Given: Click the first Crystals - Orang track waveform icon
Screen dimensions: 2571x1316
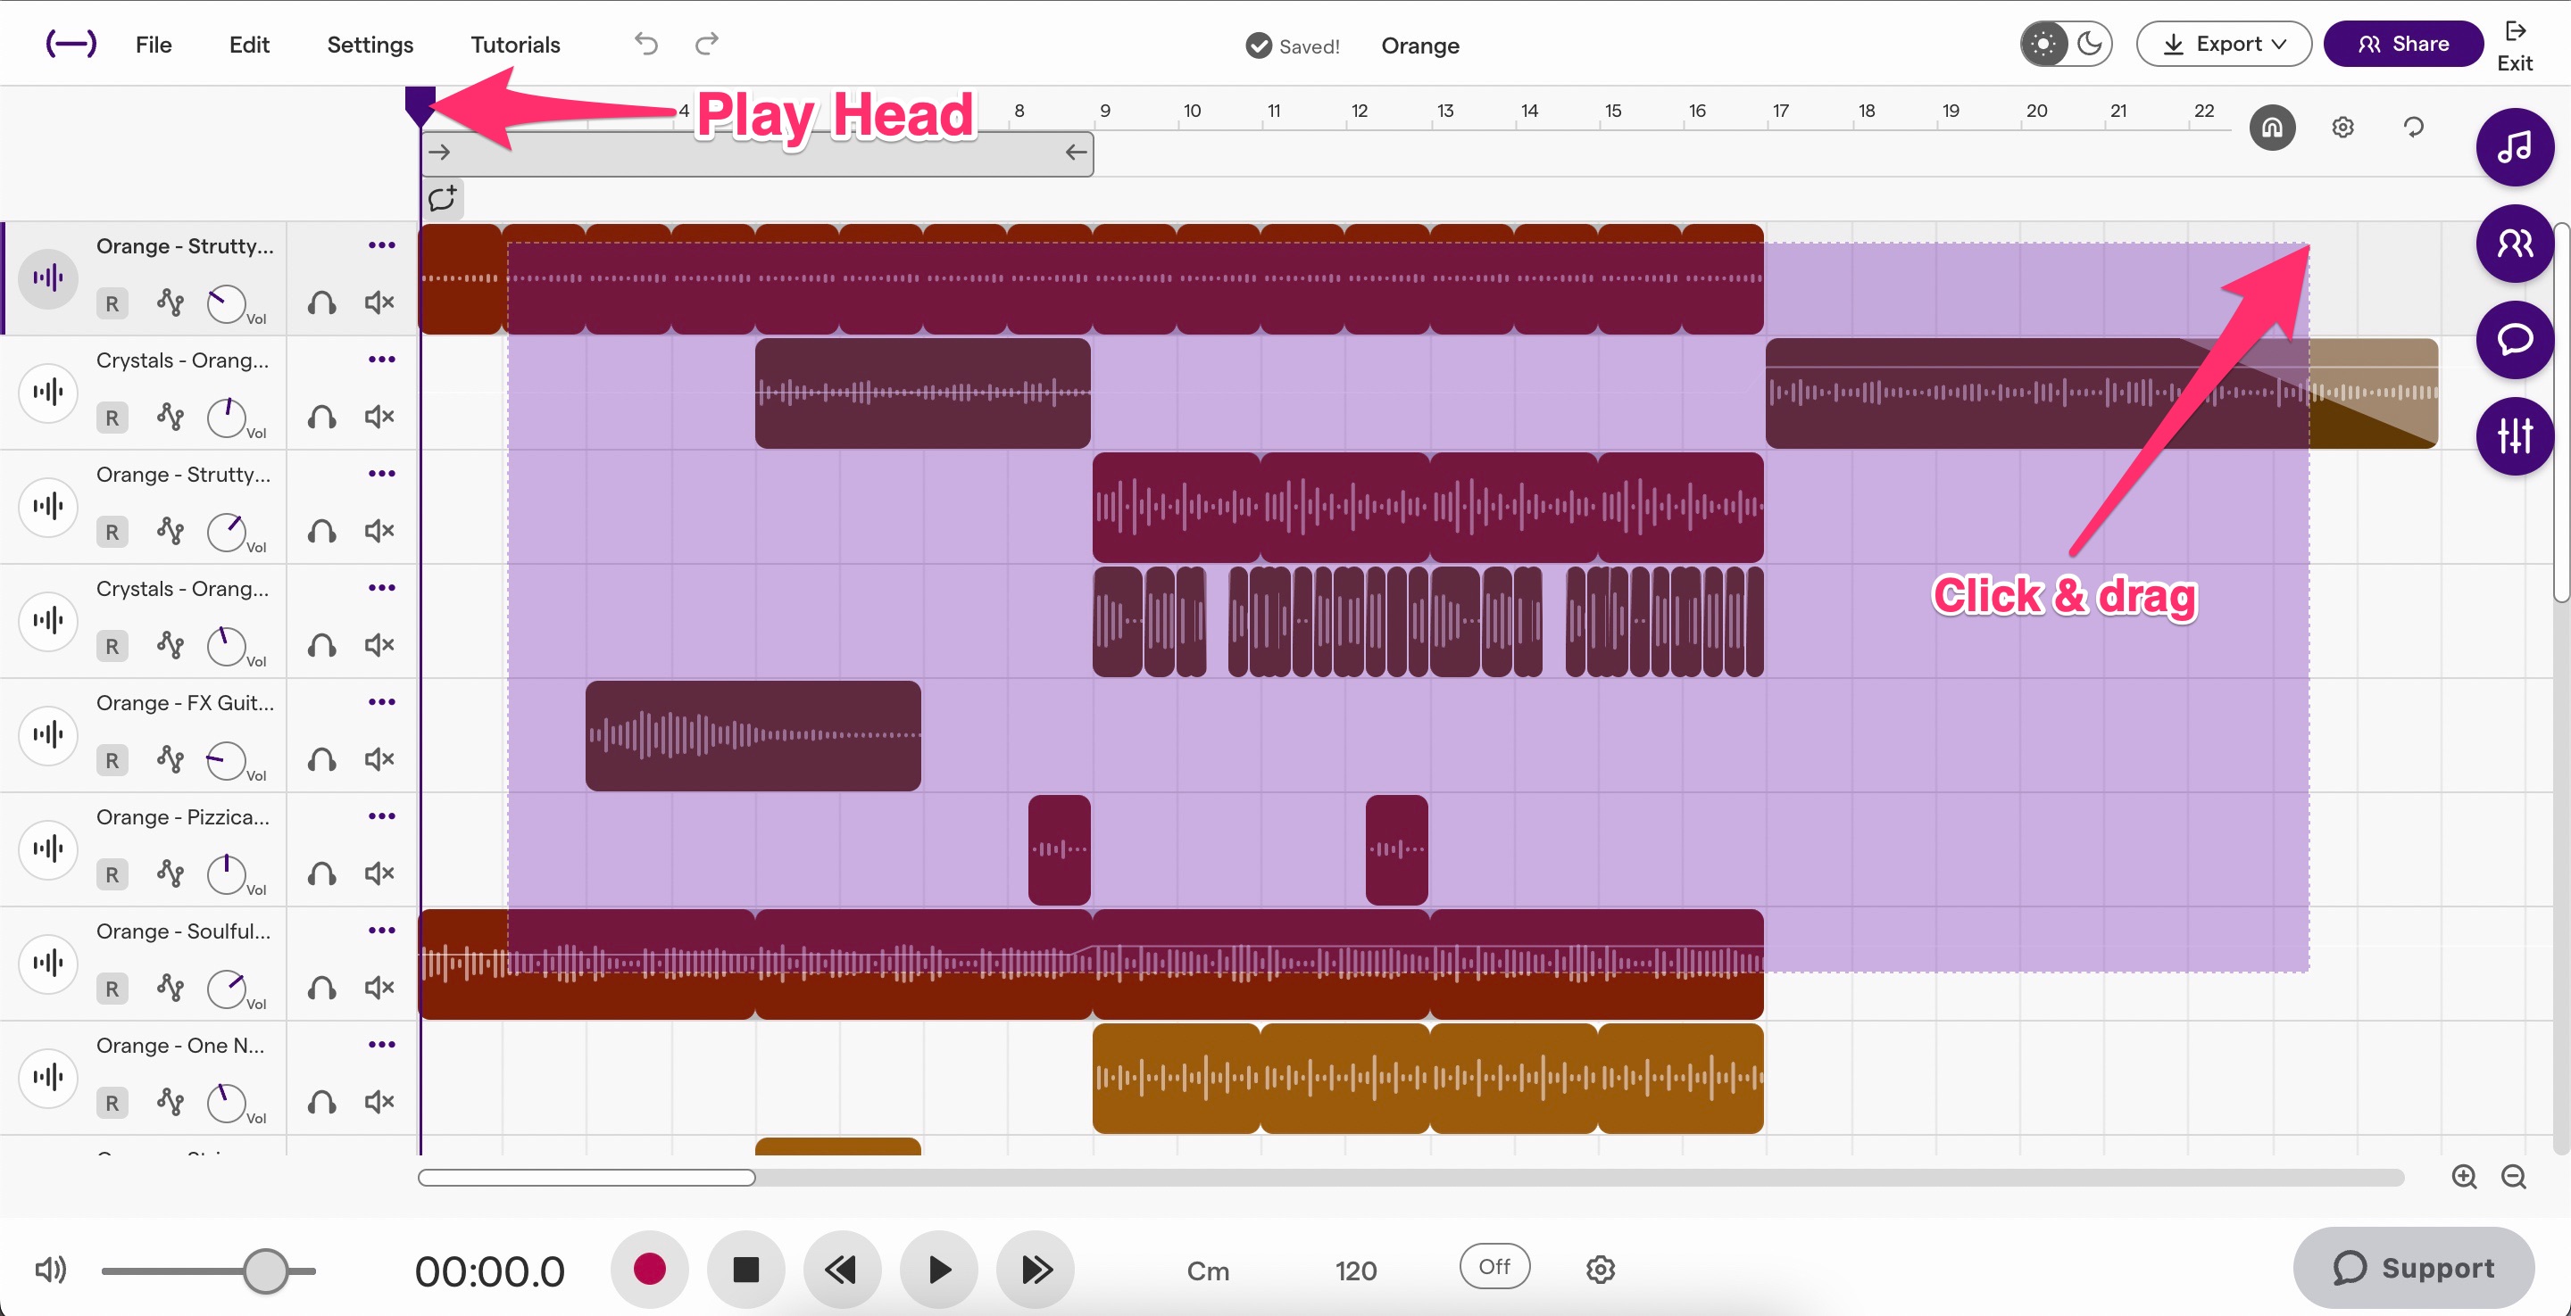Looking at the screenshot, I should [48, 392].
